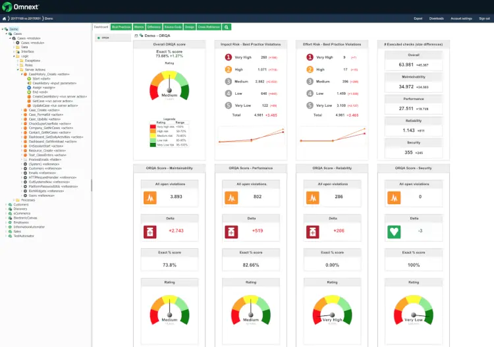Collapse the Server Actions folder
The height and width of the screenshot is (347, 494).
click(18, 69)
